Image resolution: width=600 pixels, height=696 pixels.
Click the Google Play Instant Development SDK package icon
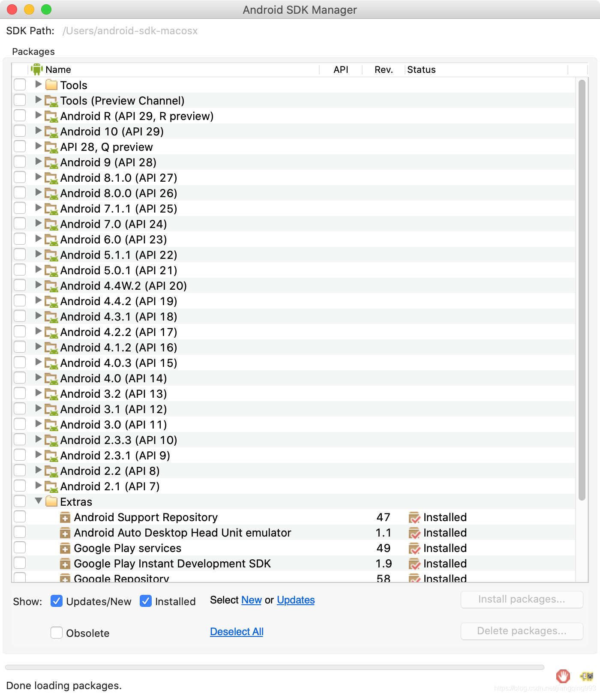click(65, 564)
